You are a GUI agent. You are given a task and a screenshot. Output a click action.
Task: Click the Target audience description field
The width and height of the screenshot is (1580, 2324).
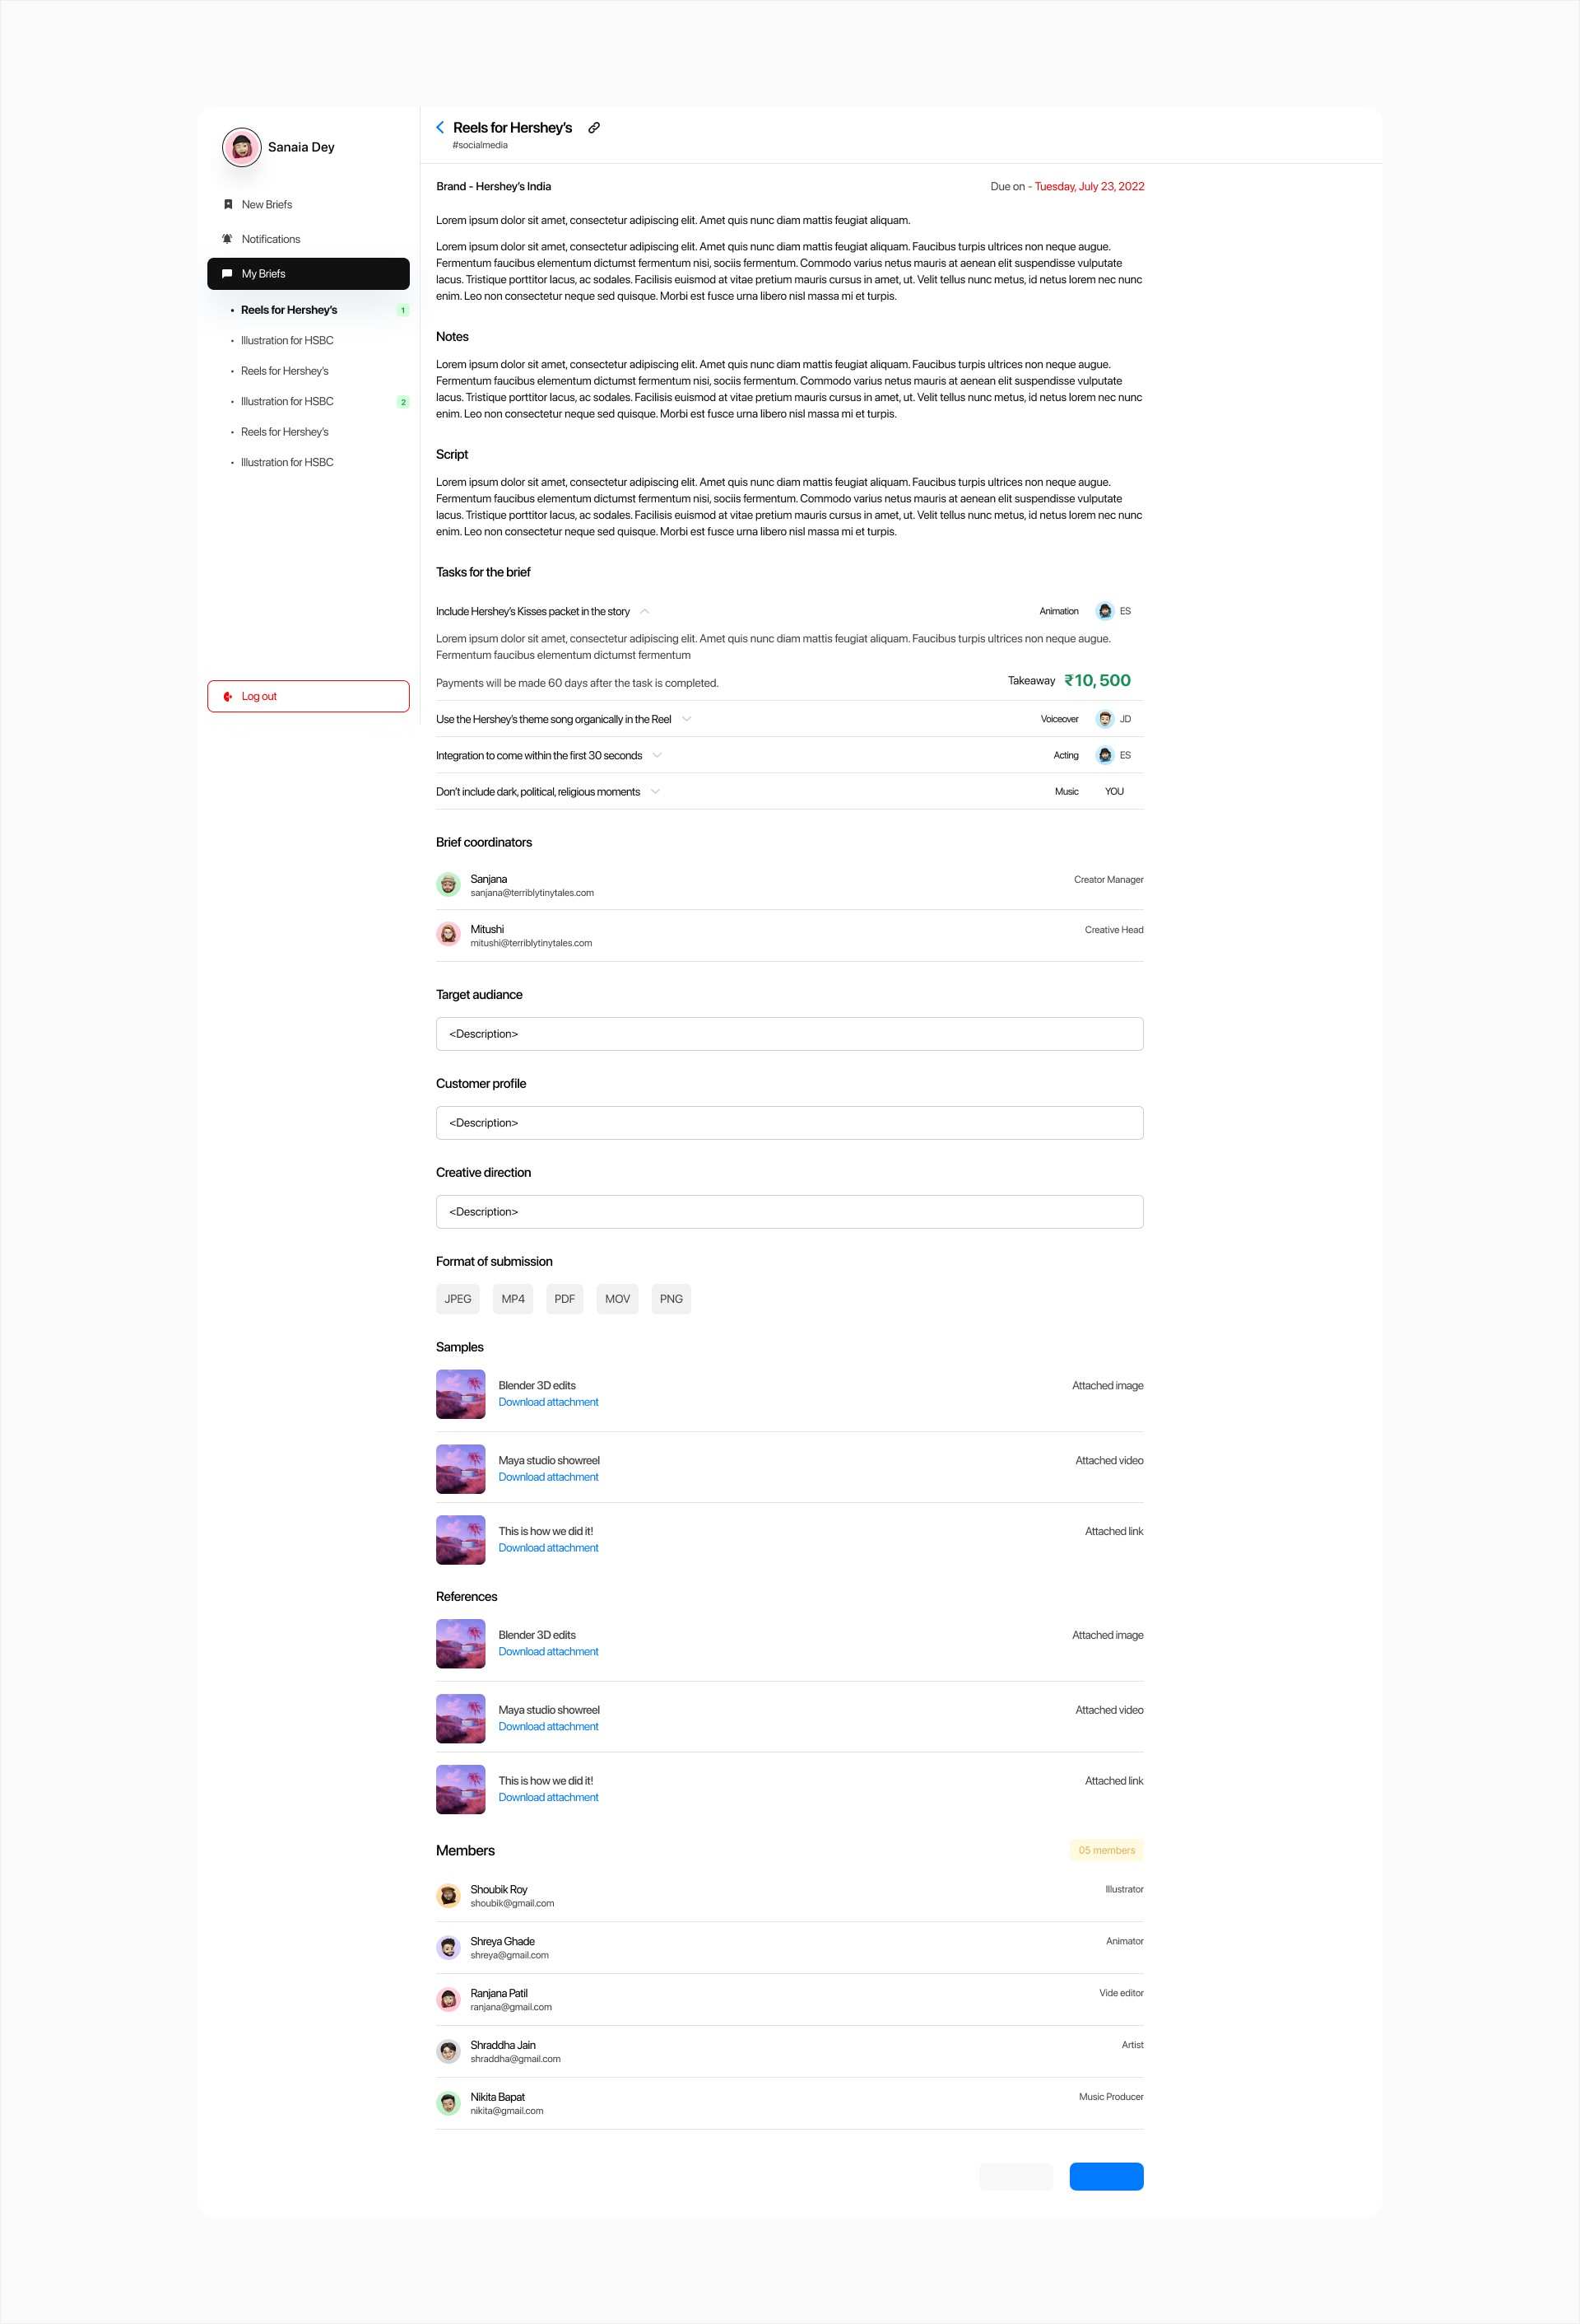pyautogui.click(x=789, y=1034)
